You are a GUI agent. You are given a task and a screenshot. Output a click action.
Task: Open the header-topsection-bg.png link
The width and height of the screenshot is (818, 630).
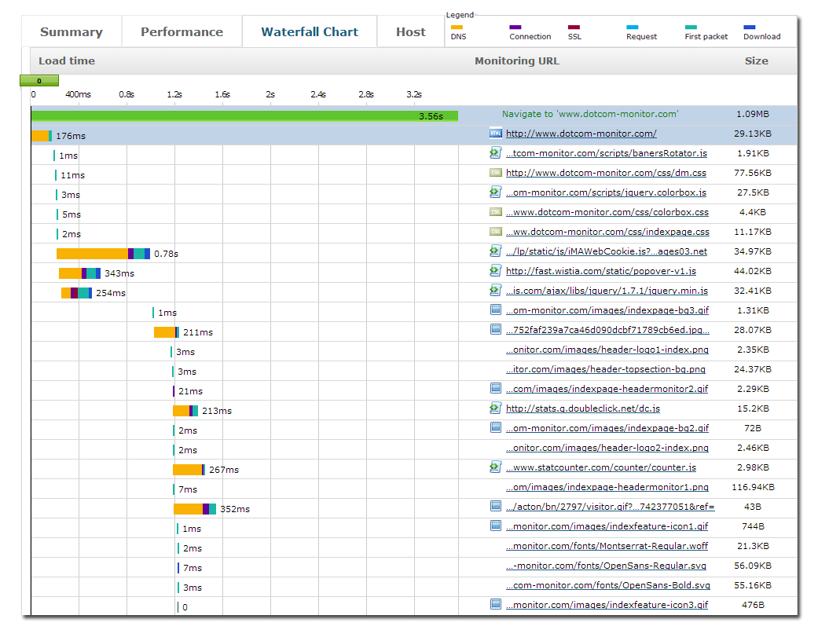[605, 369]
